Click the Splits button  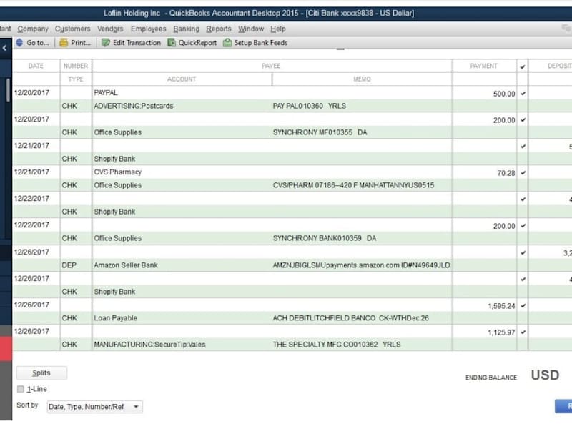41,373
